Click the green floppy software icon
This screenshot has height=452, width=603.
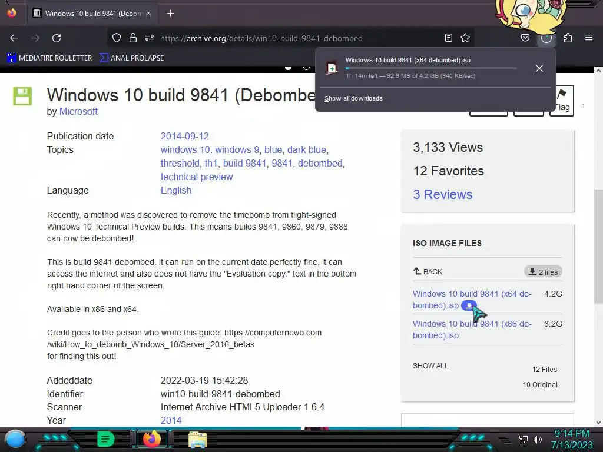tap(22, 96)
